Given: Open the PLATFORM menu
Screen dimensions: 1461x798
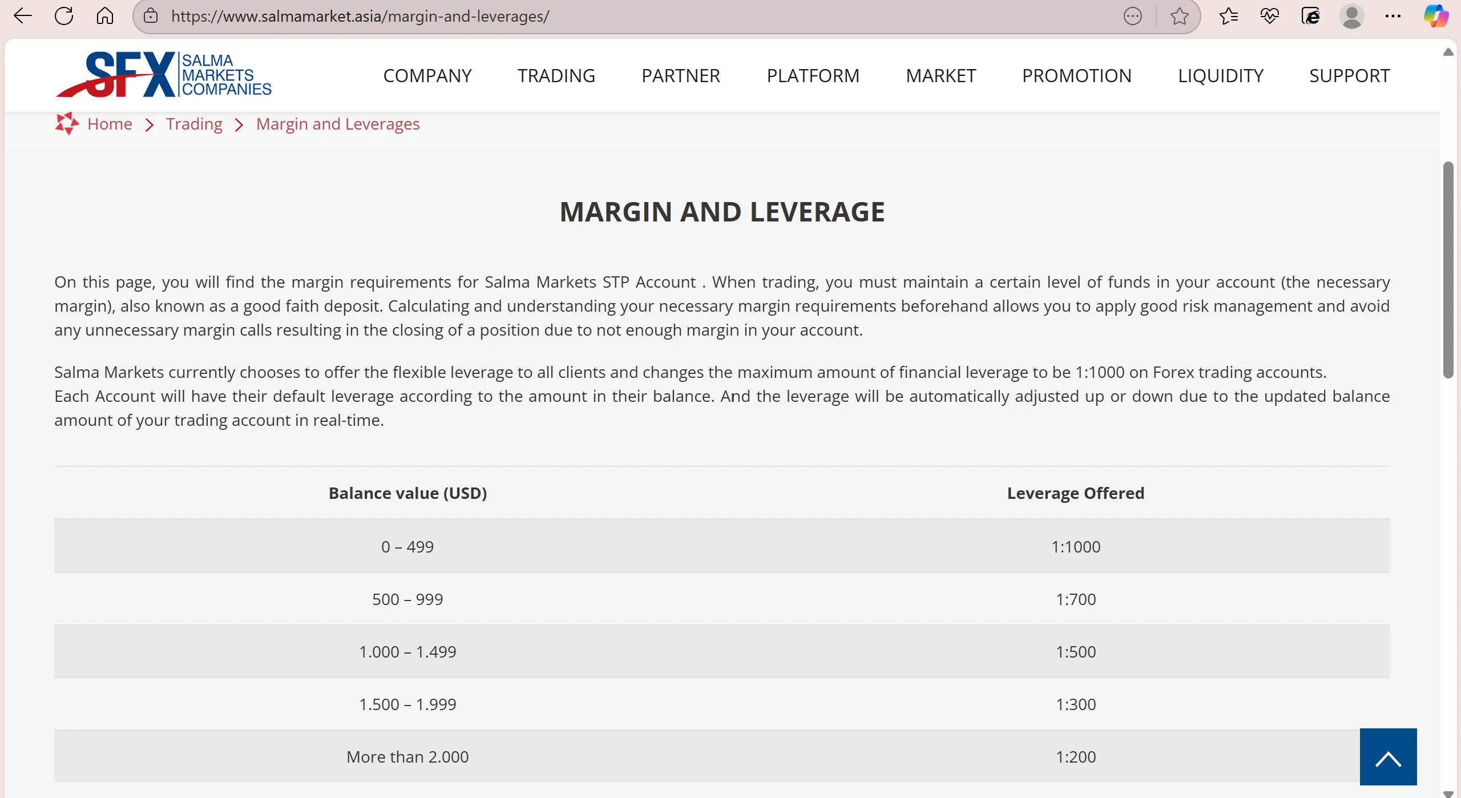Looking at the screenshot, I should pyautogui.click(x=813, y=75).
